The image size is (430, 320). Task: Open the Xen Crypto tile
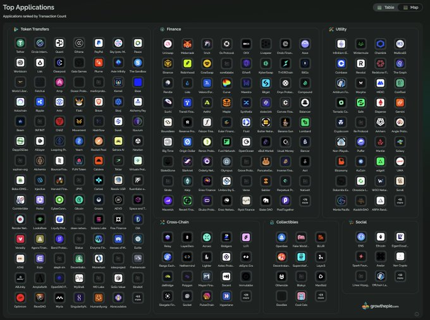[400, 257]
